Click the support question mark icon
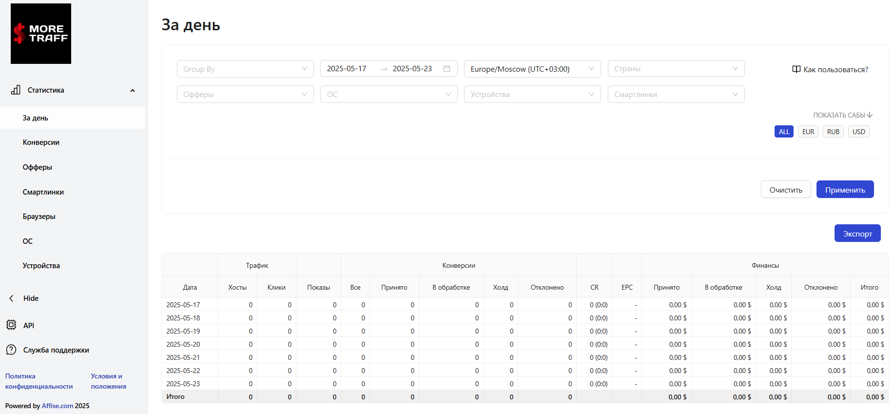Image resolution: width=894 pixels, height=414 pixels. tap(11, 350)
